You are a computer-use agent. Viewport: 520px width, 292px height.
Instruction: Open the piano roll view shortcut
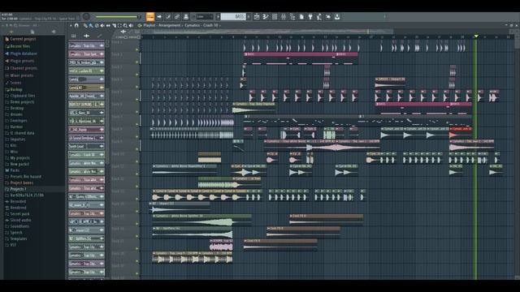tap(266, 17)
